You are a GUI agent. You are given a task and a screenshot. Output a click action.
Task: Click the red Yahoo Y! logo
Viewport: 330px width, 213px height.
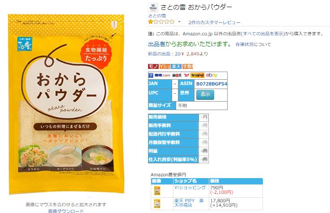[186, 75]
